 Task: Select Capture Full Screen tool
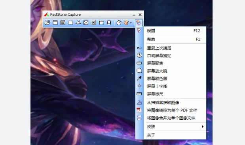click(x=86, y=23)
